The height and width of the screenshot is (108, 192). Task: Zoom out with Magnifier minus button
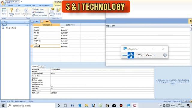pyautogui.click(x=124, y=55)
